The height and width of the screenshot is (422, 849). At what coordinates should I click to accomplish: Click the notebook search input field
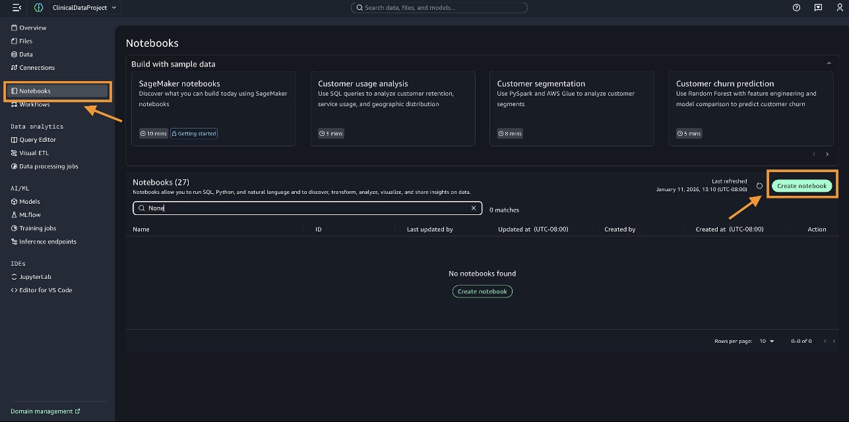[x=303, y=208]
